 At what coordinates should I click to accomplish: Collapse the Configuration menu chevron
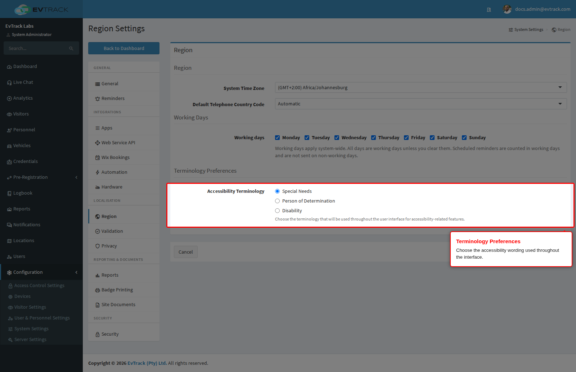tap(76, 272)
